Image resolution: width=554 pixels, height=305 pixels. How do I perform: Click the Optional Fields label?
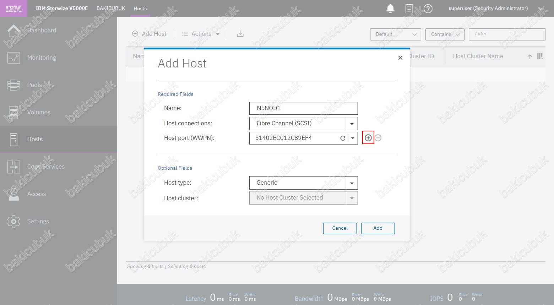pyautogui.click(x=175, y=168)
